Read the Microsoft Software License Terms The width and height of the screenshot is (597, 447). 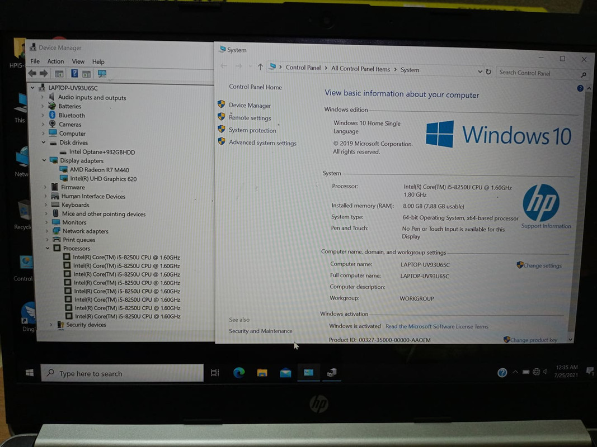click(x=437, y=326)
